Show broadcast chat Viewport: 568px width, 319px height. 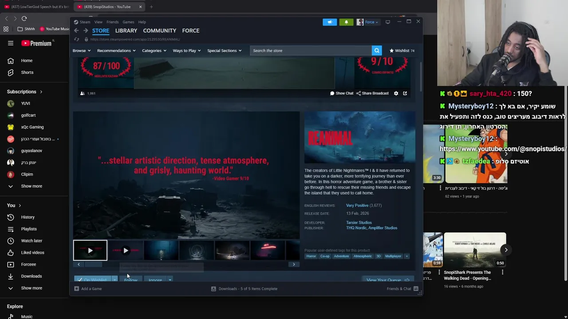[x=342, y=93]
